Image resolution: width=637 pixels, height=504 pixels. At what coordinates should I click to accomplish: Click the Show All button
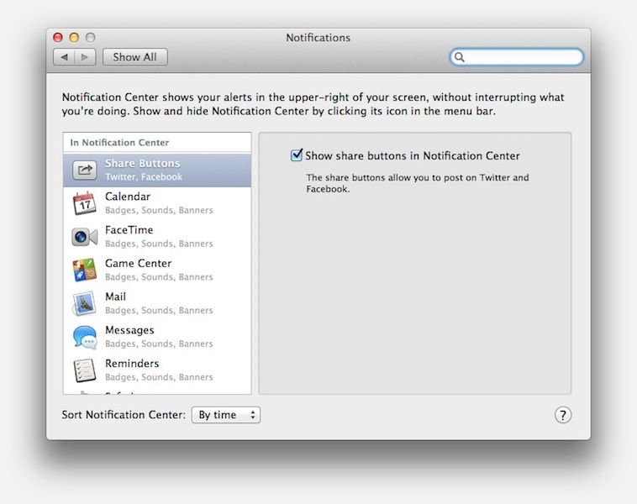[x=134, y=57]
